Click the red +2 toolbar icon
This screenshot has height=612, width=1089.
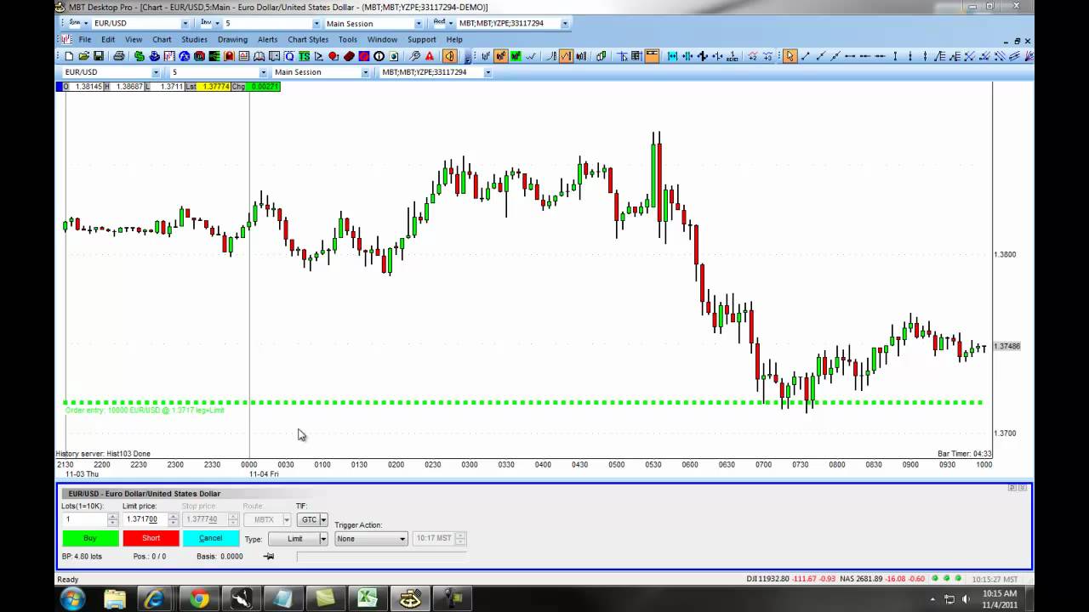pyautogui.click(x=753, y=56)
